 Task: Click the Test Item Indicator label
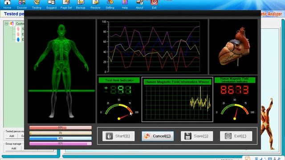(119, 80)
